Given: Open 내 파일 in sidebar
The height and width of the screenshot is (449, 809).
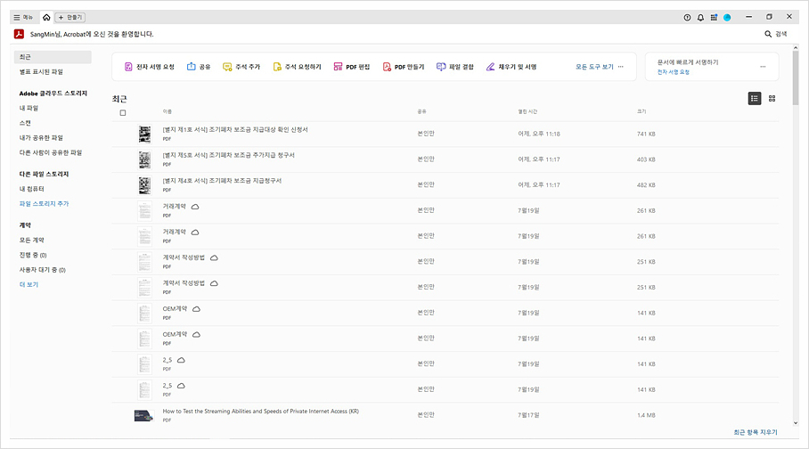Looking at the screenshot, I should click(29, 109).
